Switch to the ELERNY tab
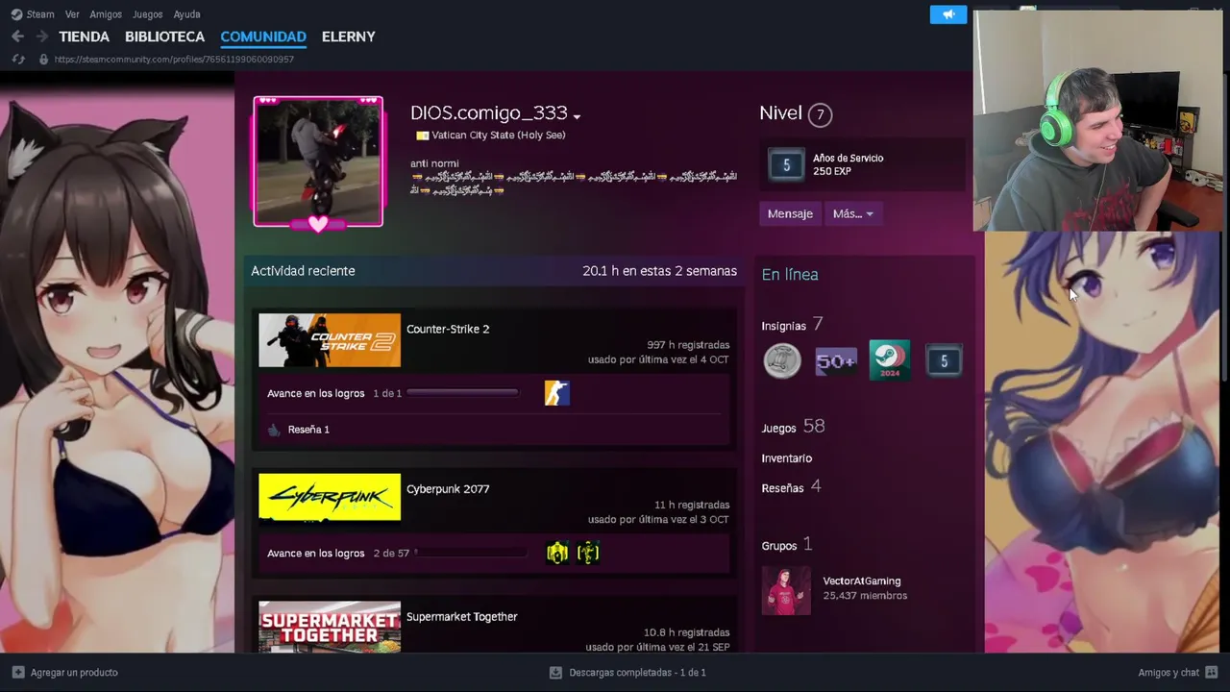This screenshot has height=692, width=1230. point(349,37)
